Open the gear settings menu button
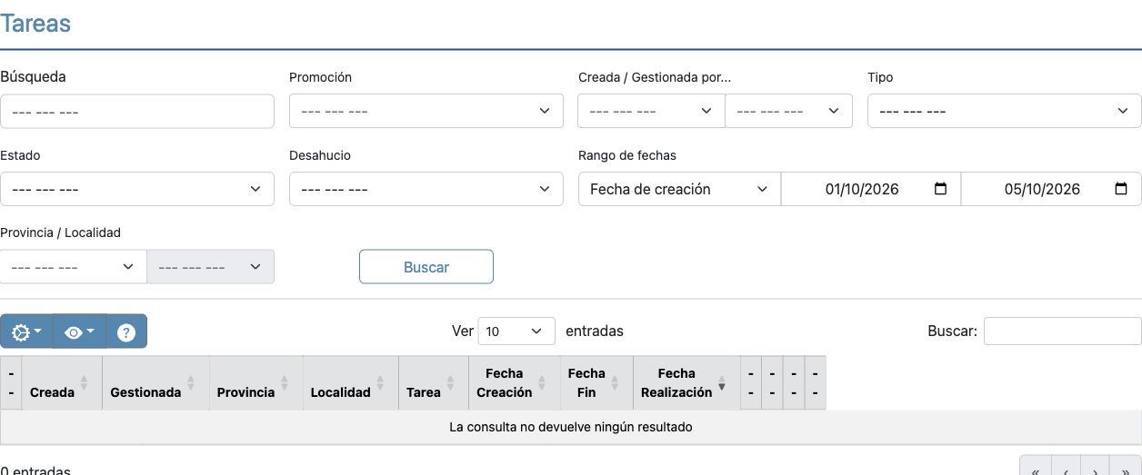The height and width of the screenshot is (475, 1142). (x=26, y=332)
